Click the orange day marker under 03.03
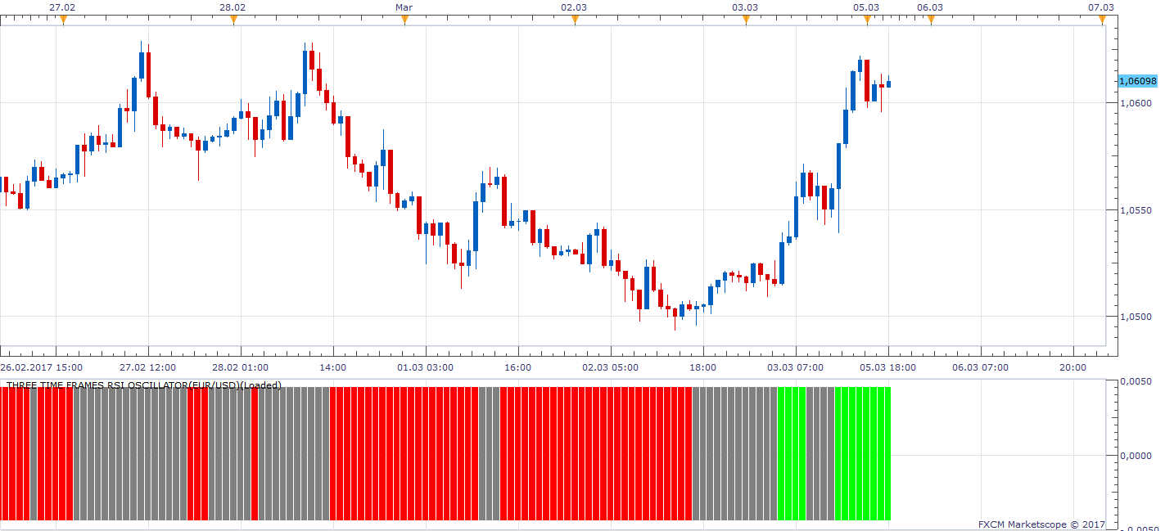Image resolution: width=1165 pixels, height=531 pixels. [x=746, y=20]
